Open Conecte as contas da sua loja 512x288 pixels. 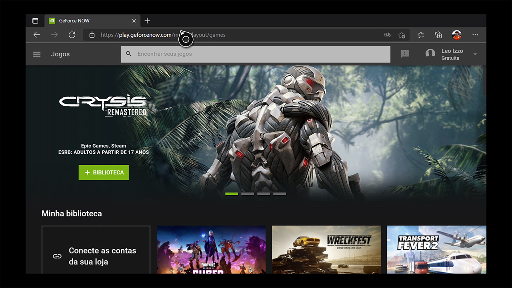[96, 250]
